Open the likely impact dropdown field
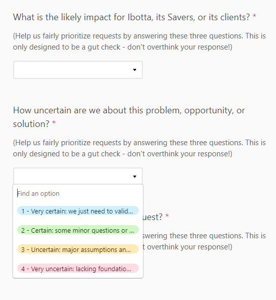 coord(78,70)
